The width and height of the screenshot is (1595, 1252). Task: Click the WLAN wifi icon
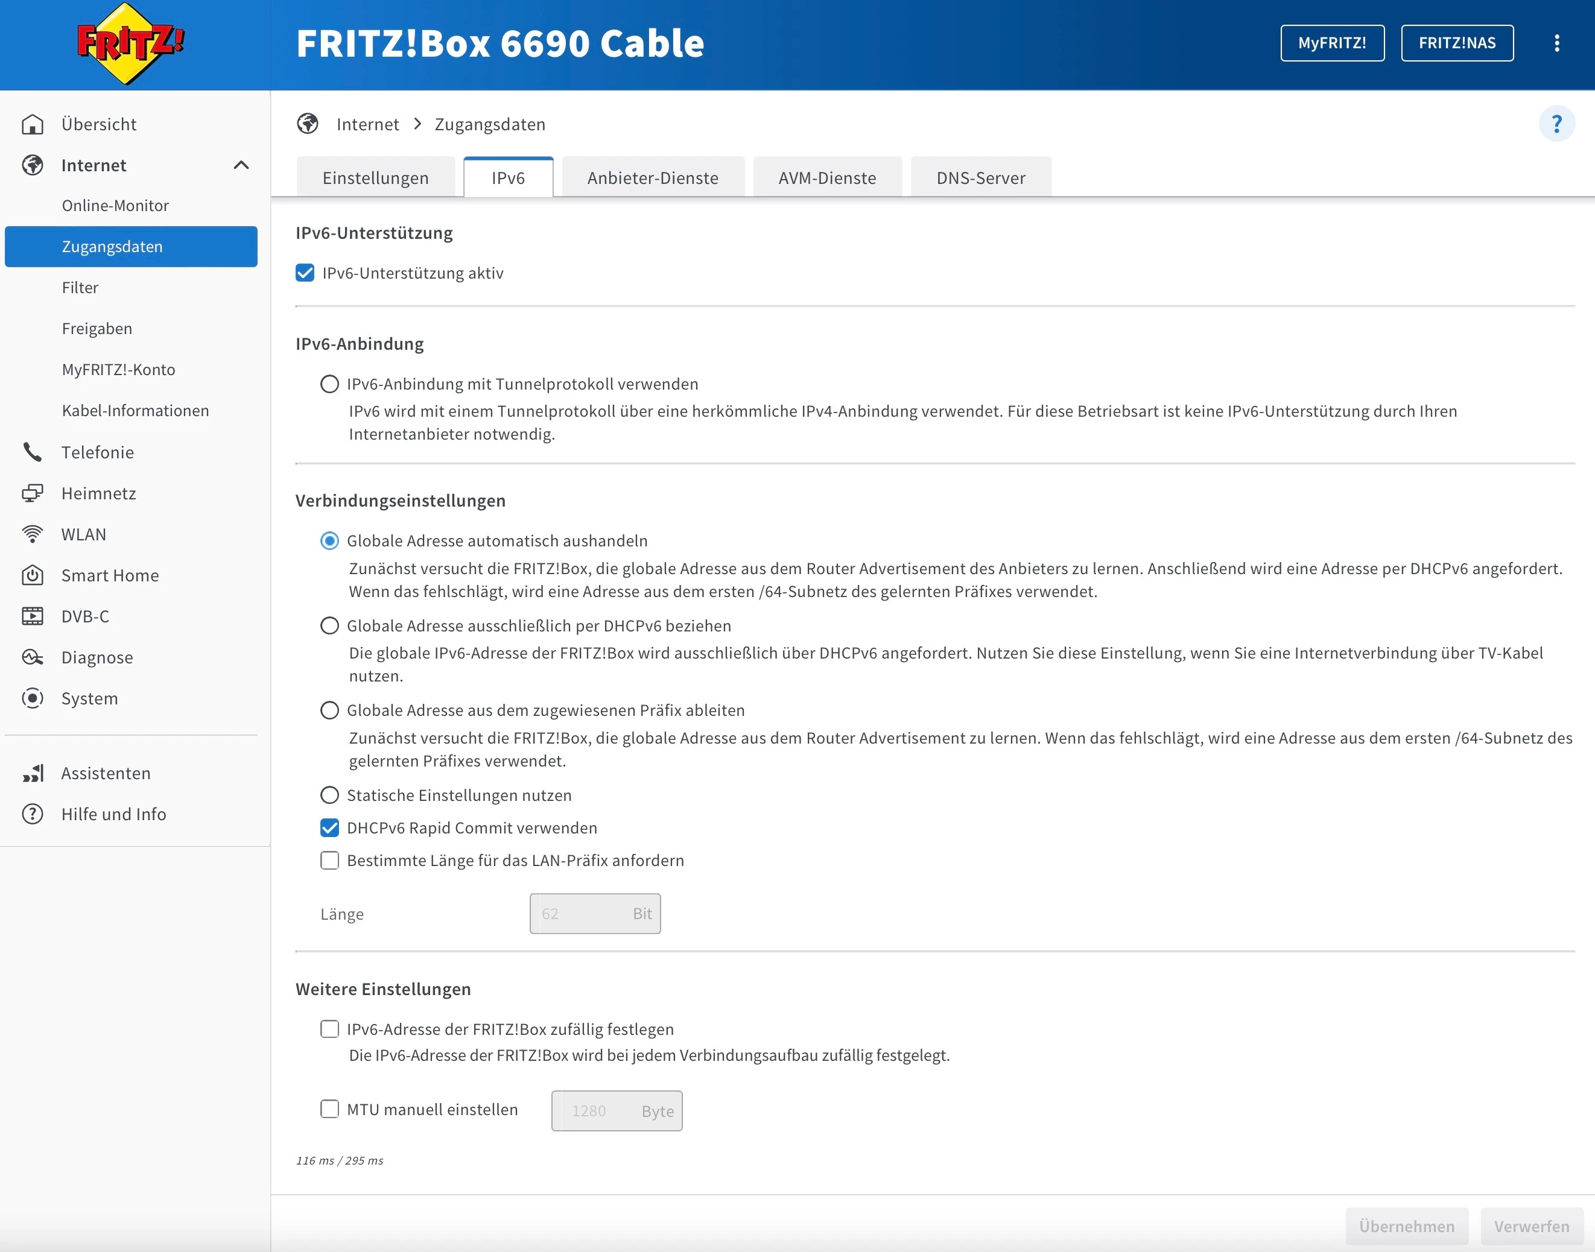[x=32, y=534]
